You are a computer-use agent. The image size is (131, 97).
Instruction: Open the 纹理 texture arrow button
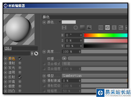[x=64, y=58]
